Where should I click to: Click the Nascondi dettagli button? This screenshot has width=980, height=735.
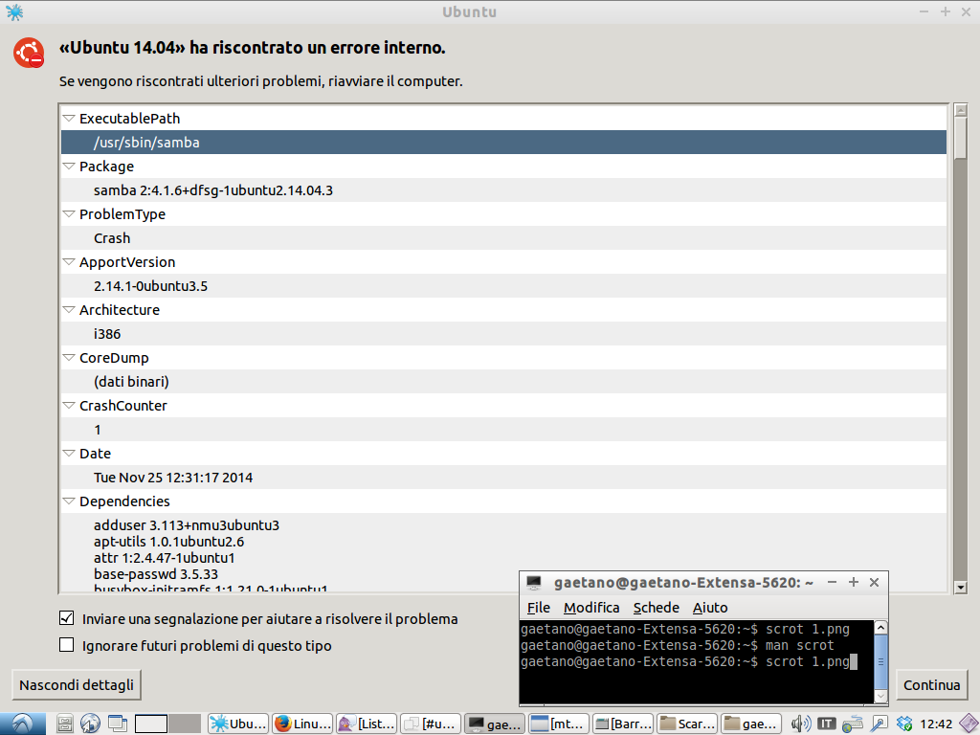pos(77,685)
